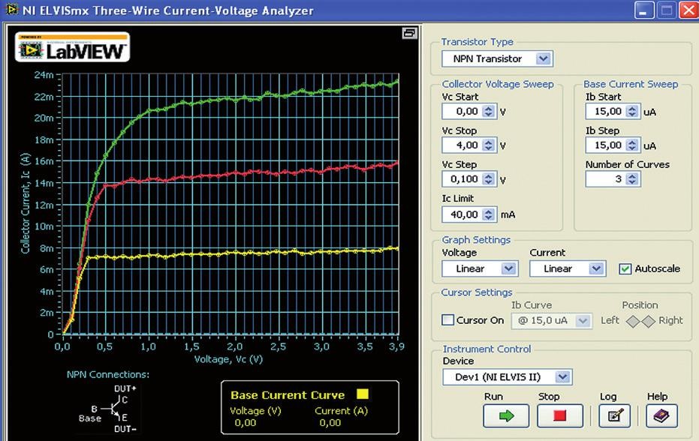
Task: Minimize the analyzer window
Action: (644, 10)
